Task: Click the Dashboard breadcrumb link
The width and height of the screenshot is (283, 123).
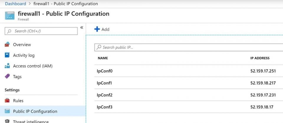Action: [16, 4]
